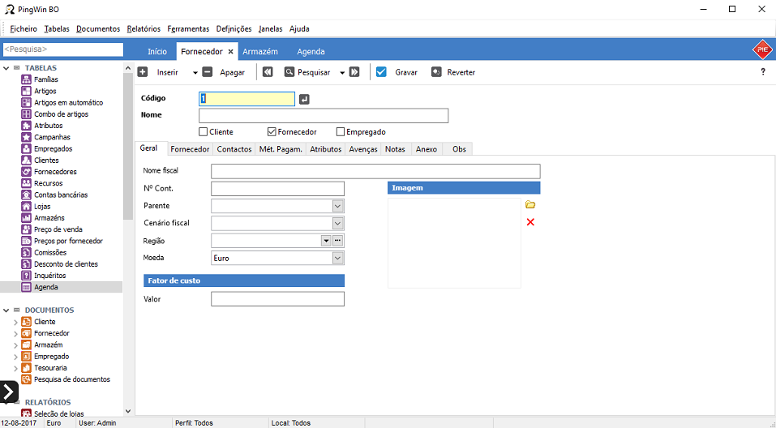Switch to the Contactos tab
Image resolution: width=776 pixels, height=428 pixels.
point(234,149)
